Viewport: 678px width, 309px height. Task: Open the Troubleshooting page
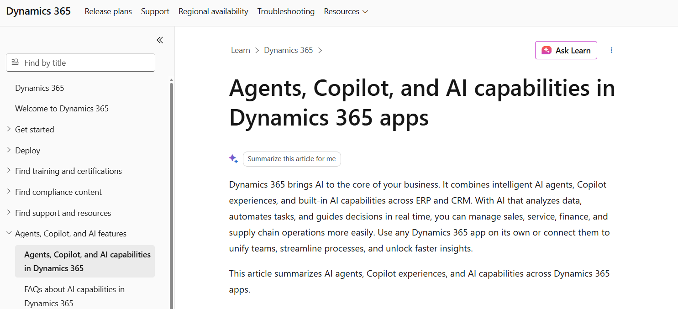click(286, 11)
